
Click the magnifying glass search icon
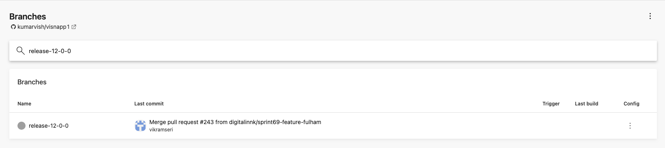pyautogui.click(x=20, y=51)
